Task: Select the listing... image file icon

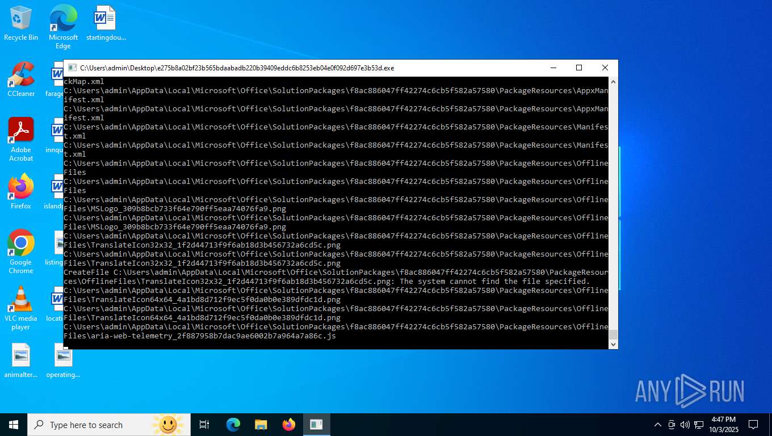Action: click(55, 248)
